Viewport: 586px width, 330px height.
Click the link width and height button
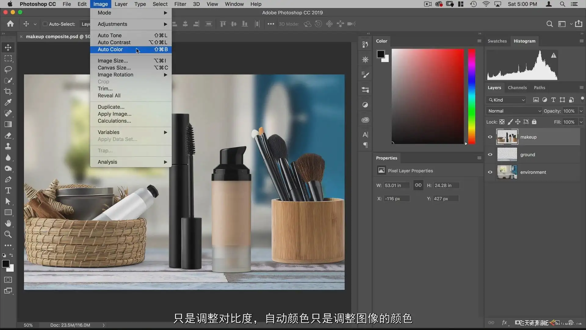pos(418,185)
